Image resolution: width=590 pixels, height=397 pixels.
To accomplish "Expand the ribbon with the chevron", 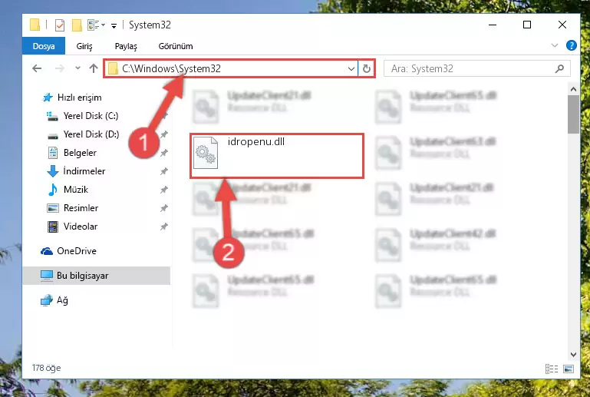I will [554, 45].
